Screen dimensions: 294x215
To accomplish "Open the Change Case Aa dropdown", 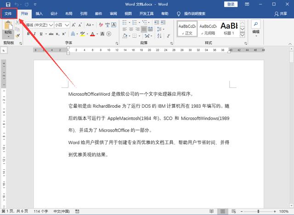I will (x=90, y=25).
